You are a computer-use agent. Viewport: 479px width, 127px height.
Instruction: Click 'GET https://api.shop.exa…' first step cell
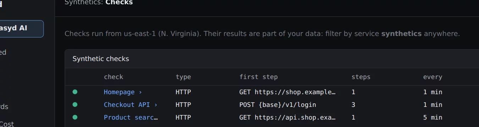[287, 117]
